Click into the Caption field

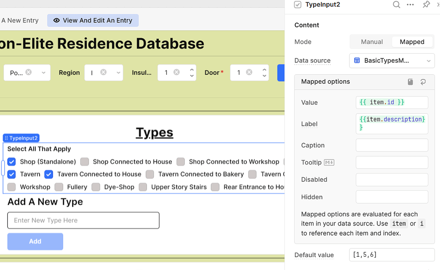click(x=392, y=145)
